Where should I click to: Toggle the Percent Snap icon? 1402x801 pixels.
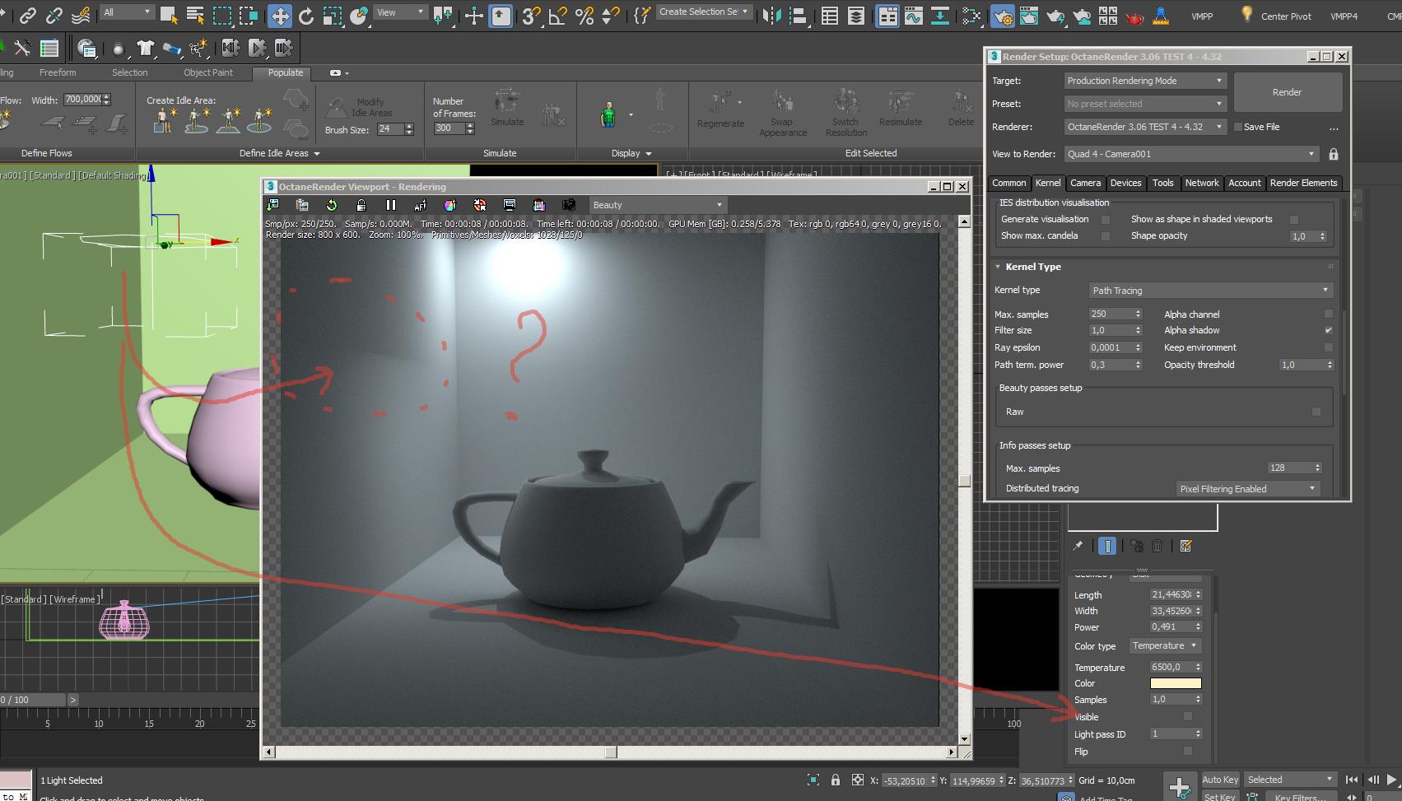pos(585,15)
